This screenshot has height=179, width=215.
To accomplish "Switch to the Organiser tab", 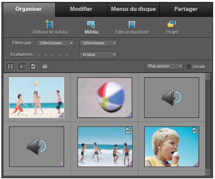I will (x=29, y=9).
